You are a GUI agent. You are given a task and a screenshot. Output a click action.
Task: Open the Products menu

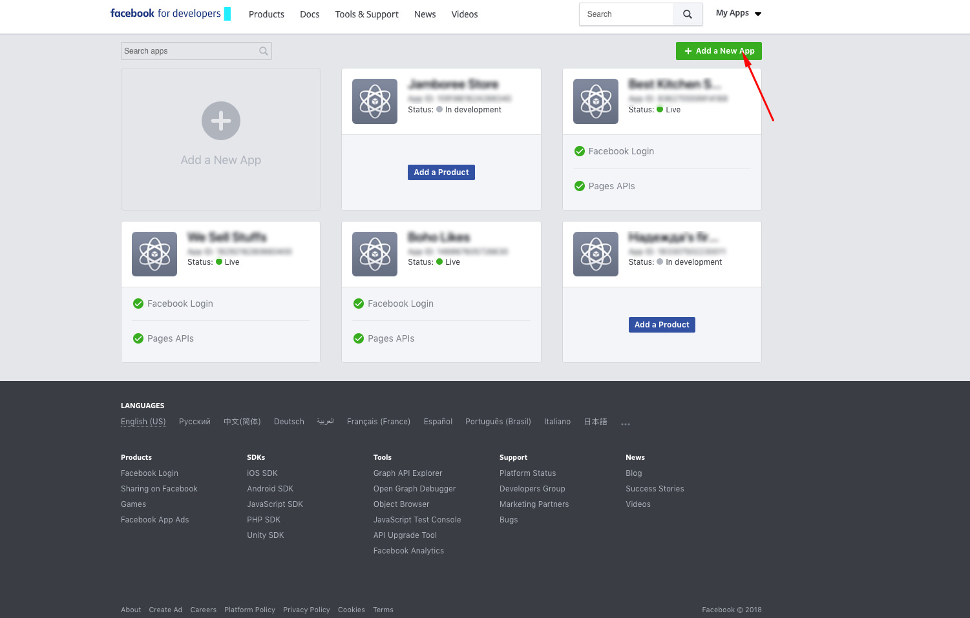coord(266,14)
